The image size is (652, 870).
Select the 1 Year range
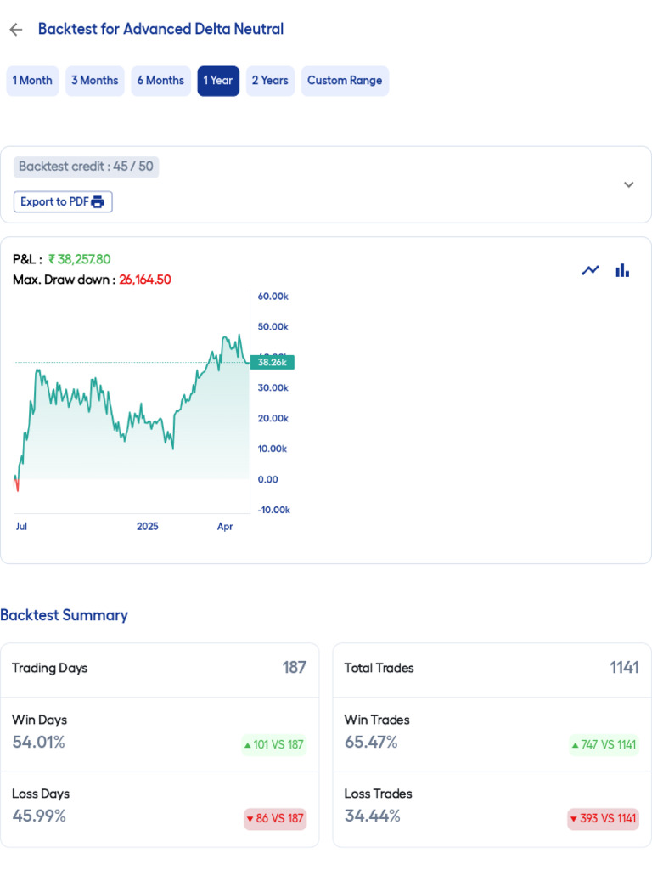click(x=218, y=81)
